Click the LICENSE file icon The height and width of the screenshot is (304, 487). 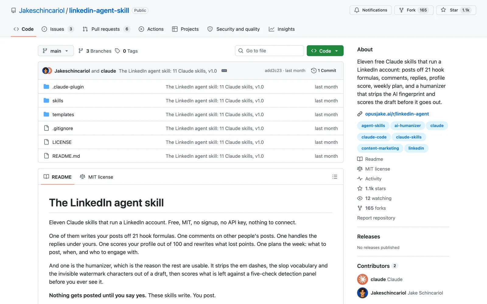point(46,142)
